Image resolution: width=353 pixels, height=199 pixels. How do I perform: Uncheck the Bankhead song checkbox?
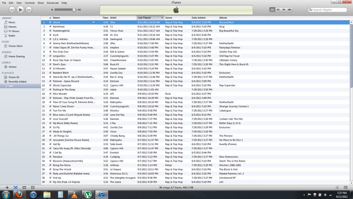point(50,27)
